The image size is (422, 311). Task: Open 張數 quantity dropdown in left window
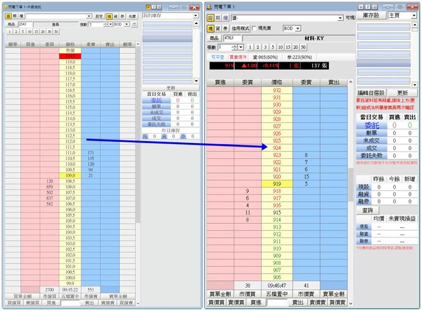click(110, 24)
